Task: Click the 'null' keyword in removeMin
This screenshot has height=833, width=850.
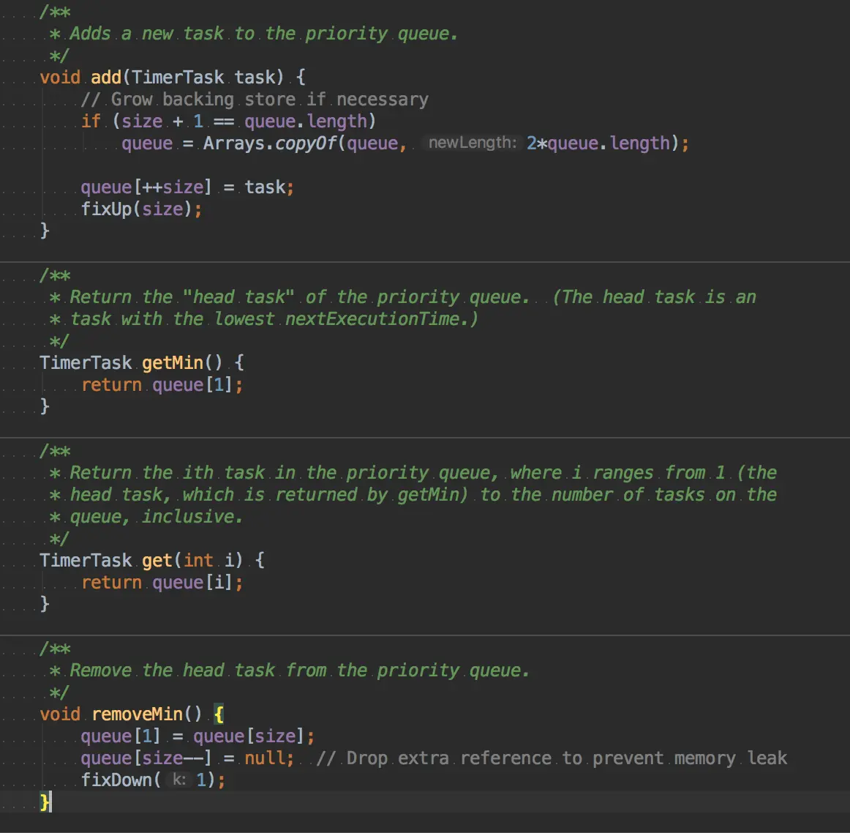Action: [x=268, y=758]
